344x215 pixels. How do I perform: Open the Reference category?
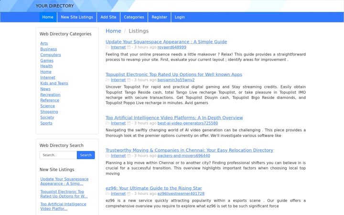50,100
